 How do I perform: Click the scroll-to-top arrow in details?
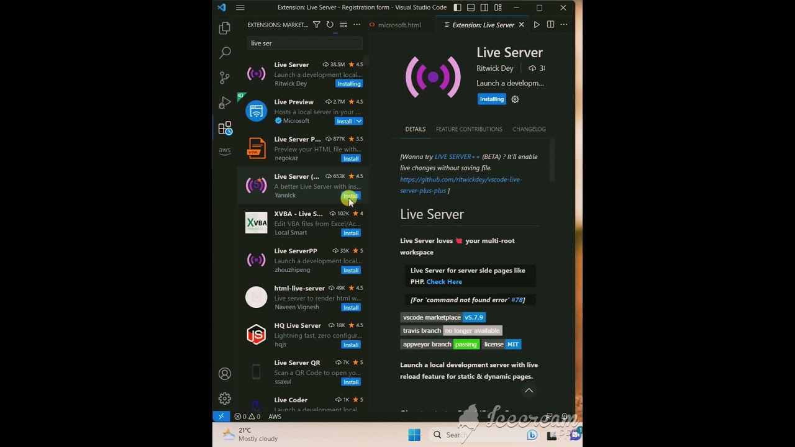pos(529,391)
